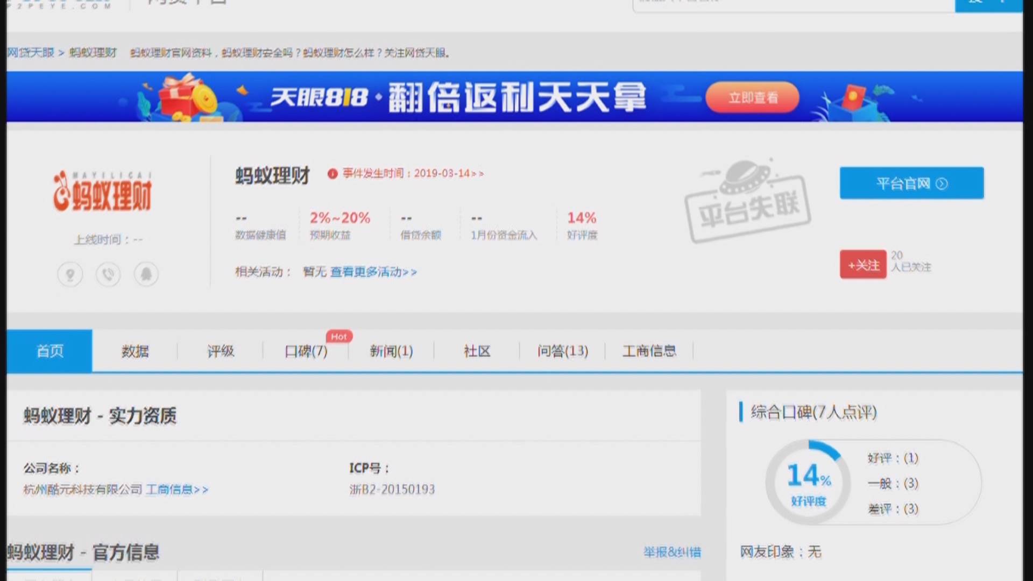This screenshot has width=1033, height=581.
Task: Click the QQ bell icon under the logo
Action: pyautogui.click(x=146, y=274)
